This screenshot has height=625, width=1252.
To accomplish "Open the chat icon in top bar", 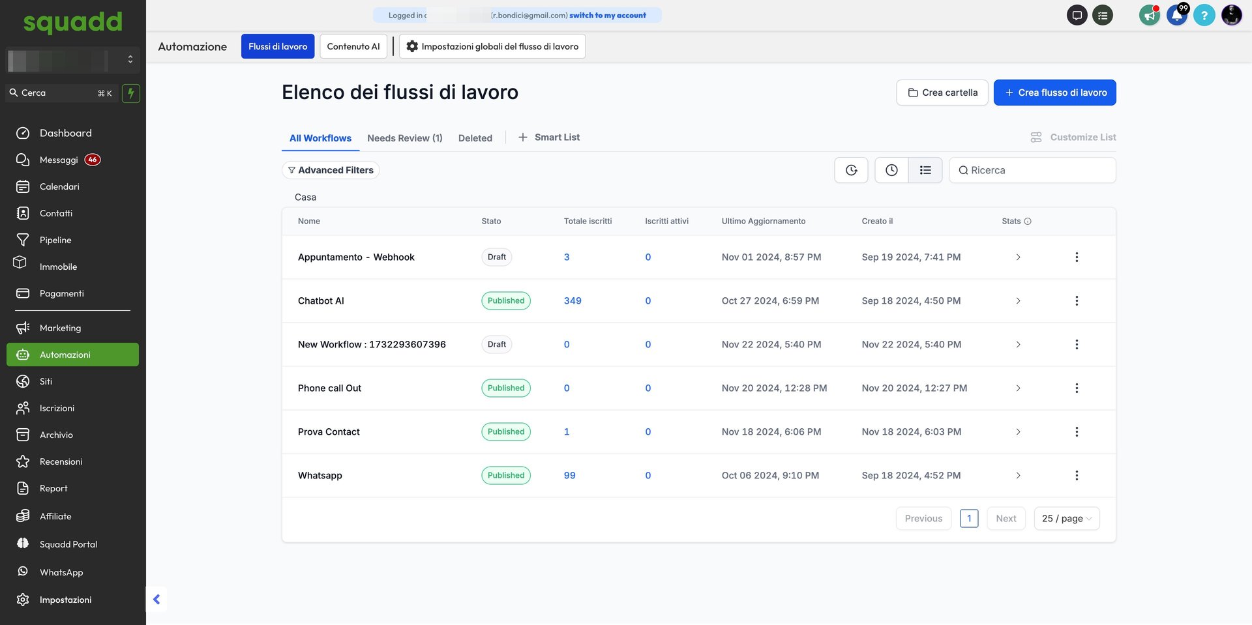I will 1077,15.
